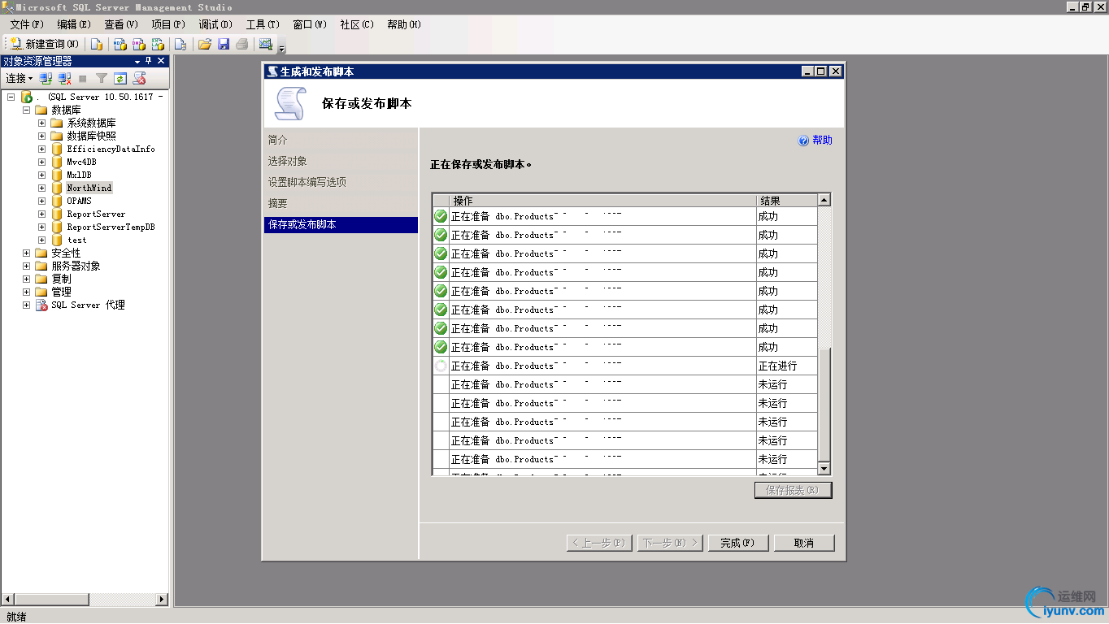Click the 上一步 button
This screenshot has width=1109, height=624.
pos(599,543)
